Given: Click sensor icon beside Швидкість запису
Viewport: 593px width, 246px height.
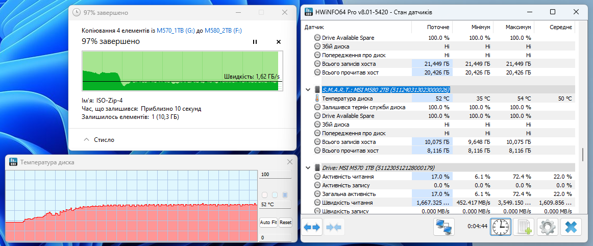Looking at the screenshot, I should pyautogui.click(x=317, y=211).
